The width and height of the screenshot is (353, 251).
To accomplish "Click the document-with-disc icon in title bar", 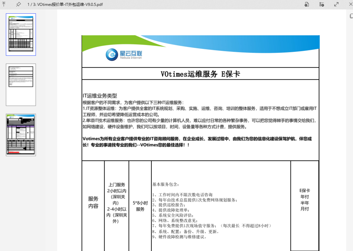I will point(307,4).
